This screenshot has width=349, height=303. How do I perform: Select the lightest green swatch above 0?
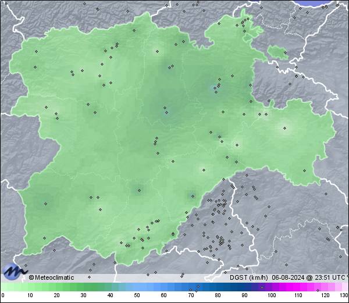(x=3, y=287)
